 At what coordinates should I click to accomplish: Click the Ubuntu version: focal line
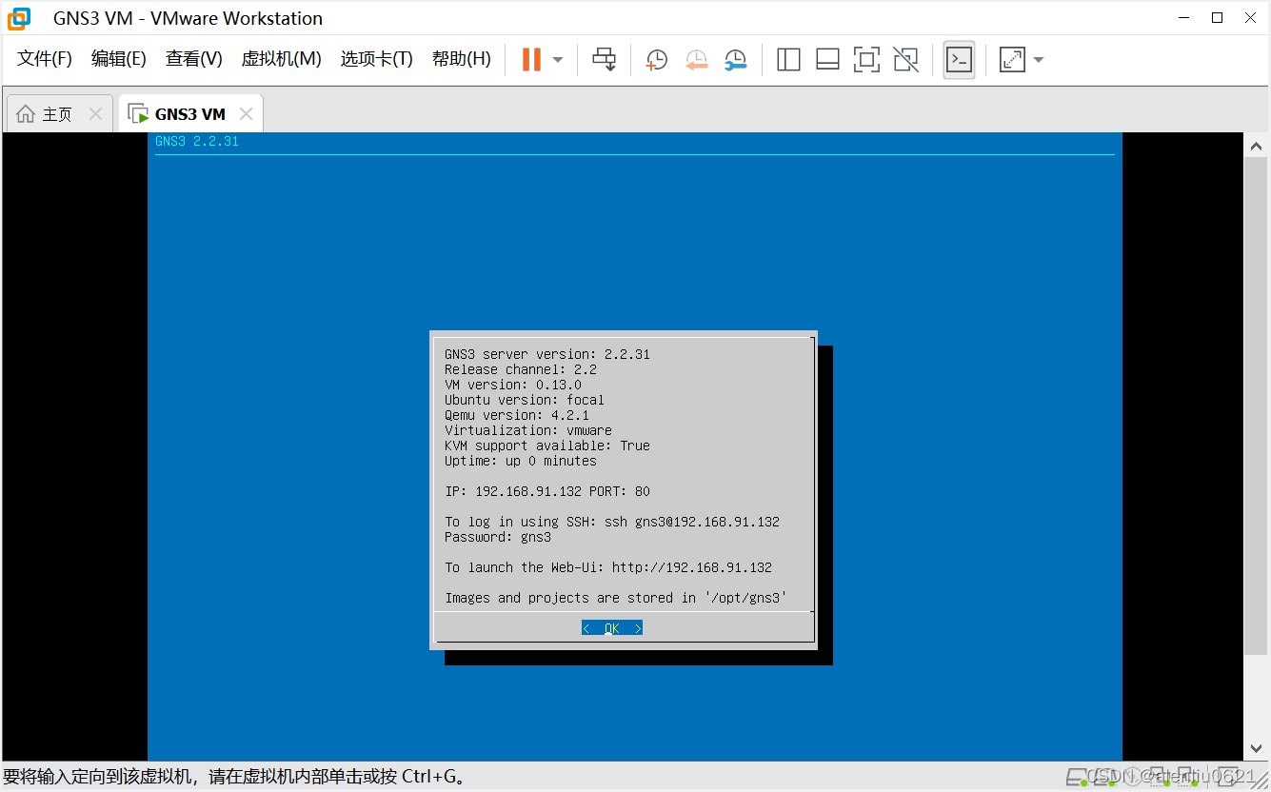pyautogui.click(x=525, y=400)
